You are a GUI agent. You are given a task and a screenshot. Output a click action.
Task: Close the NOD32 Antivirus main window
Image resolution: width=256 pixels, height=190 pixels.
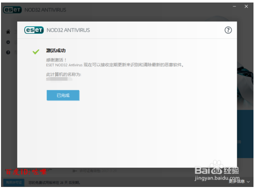tap(246, 7)
